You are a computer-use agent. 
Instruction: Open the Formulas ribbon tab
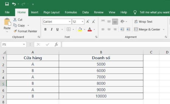tap(71, 12)
